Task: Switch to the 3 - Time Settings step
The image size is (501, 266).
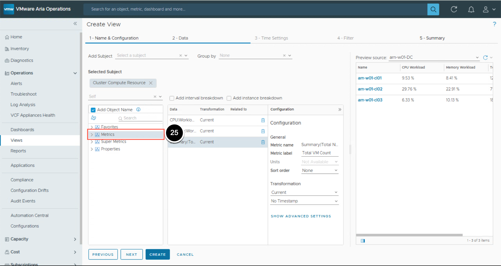Action: coord(271,38)
